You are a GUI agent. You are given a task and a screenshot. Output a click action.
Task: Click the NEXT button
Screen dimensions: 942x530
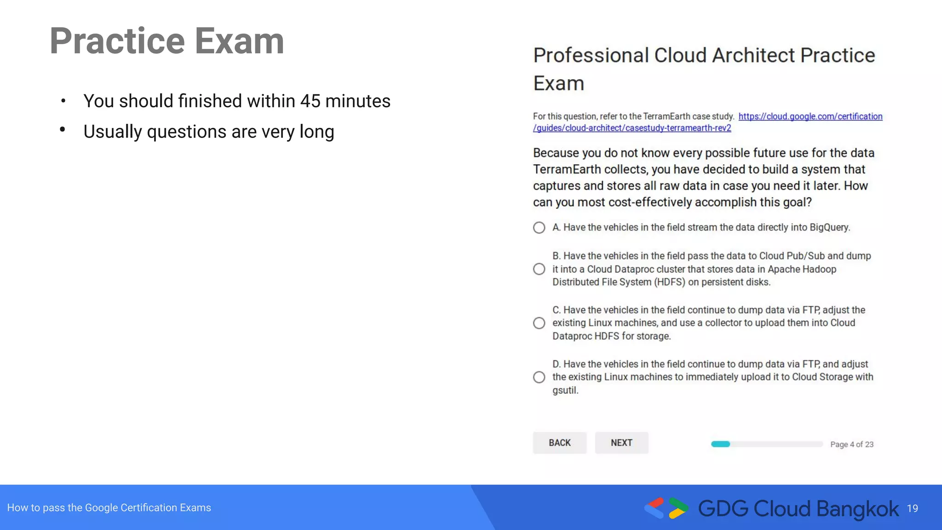[x=621, y=443]
